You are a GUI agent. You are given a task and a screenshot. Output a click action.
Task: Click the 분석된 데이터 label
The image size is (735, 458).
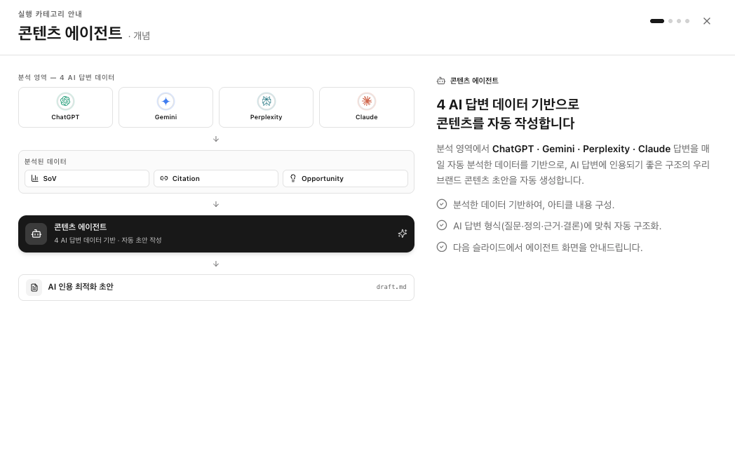[46, 162]
